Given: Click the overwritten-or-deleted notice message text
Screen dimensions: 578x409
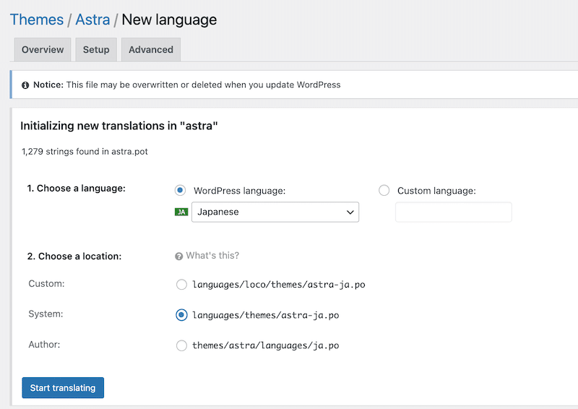Looking at the screenshot, I should tap(204, 85).
